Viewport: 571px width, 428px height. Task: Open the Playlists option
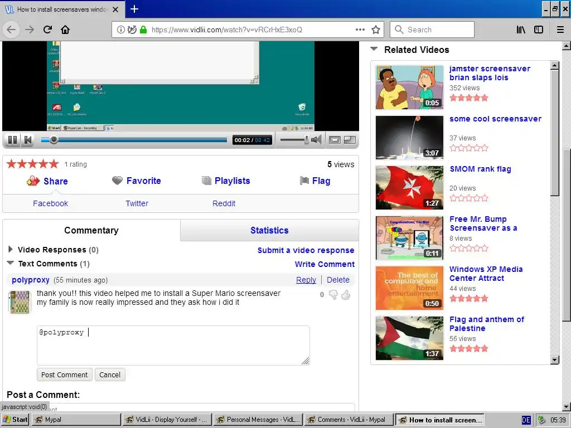click(233, 181)
